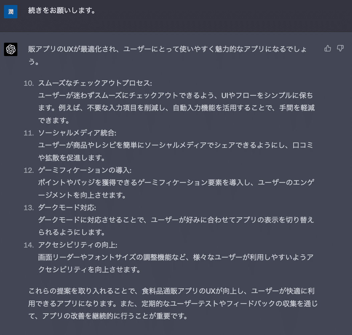Click the thumbs down feedback icon
Screen dimensions: 352x335
[340, 49]
